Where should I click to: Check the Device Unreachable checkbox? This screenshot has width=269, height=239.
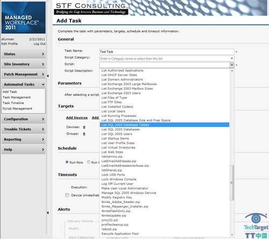(x=67, y=195)
